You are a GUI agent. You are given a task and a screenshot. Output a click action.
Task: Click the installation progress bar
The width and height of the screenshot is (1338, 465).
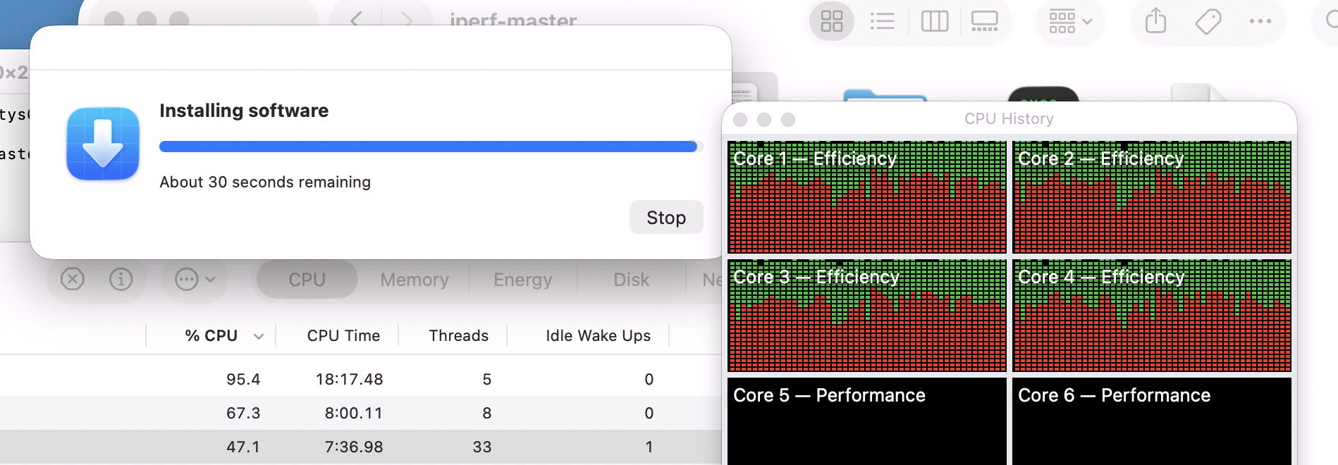[431, 147]
